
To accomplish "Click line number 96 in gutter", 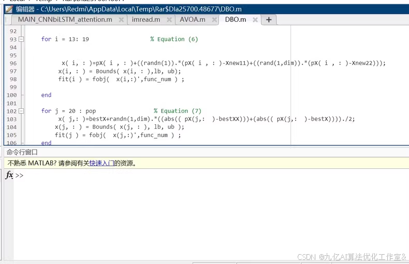I will [13, 63].
